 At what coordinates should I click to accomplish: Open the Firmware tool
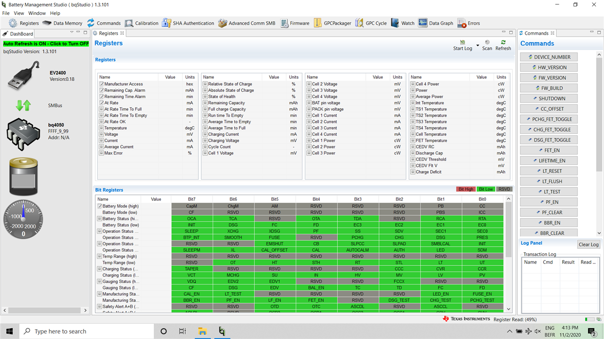295,23
